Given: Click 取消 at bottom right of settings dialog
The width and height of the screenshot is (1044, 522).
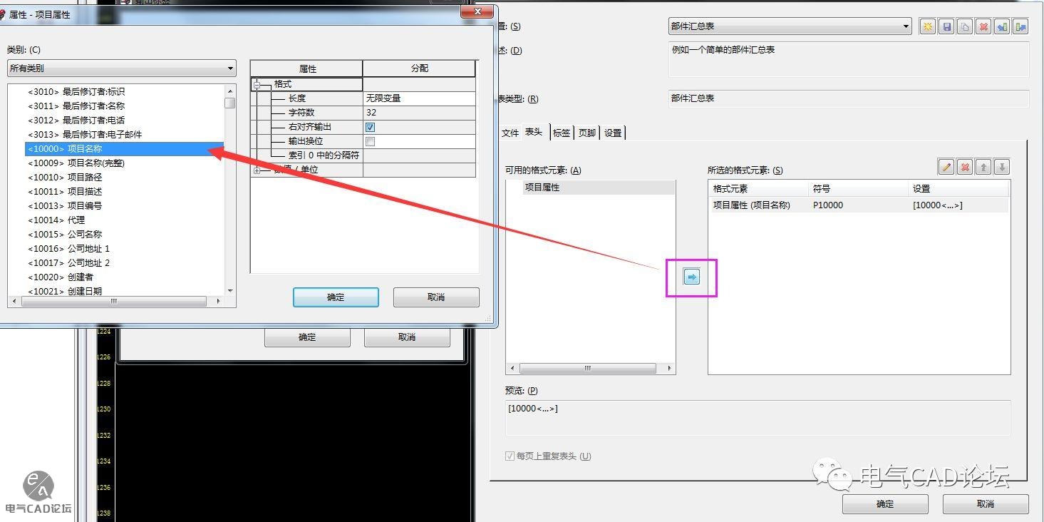Looking at the screenshot, I should tap(985, 503).
